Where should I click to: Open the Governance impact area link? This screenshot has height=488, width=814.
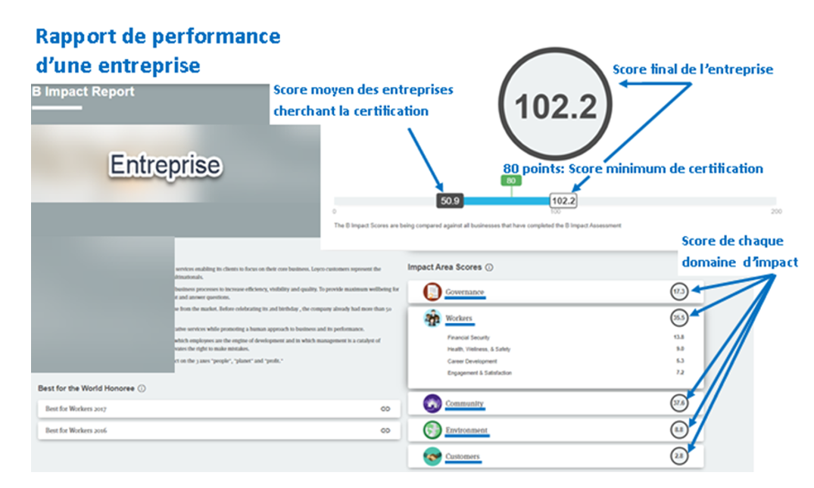(x=464, y=292)
